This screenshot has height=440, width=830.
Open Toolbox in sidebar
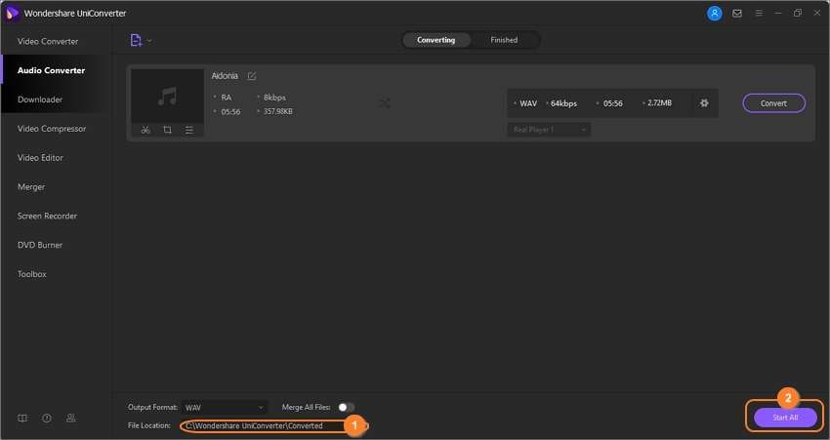(32, 274)
